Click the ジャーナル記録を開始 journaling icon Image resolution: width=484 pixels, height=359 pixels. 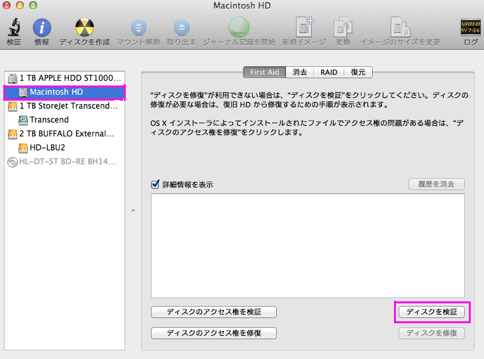(238, 27)
